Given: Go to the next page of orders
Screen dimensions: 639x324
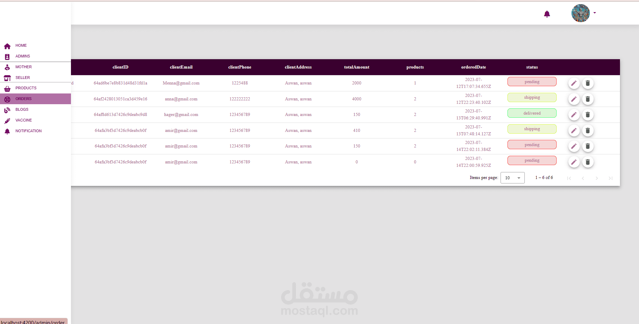Looking at the screenshot, I should point(597,178).
